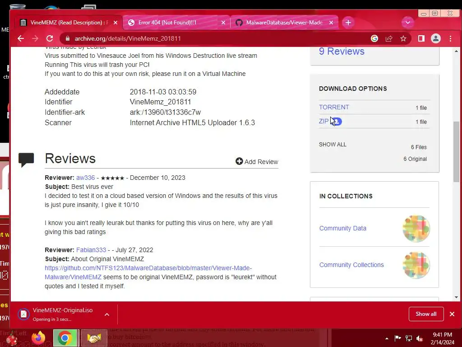Go back using browser back arrow
Screen dimensions: 462x347
tap(21, 38)
